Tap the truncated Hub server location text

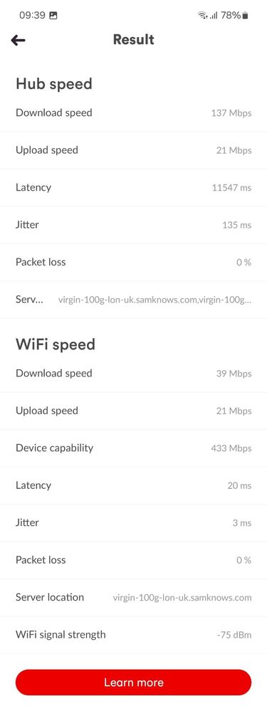(x=155, y=300)
